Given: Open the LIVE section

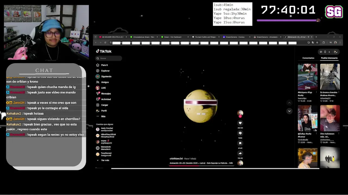Looking at the screenshot, I should tap(101, 88).
